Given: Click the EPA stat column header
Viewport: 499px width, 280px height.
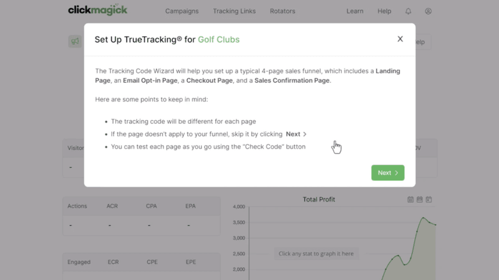Looking at the screenshot, I should (191, 206).
